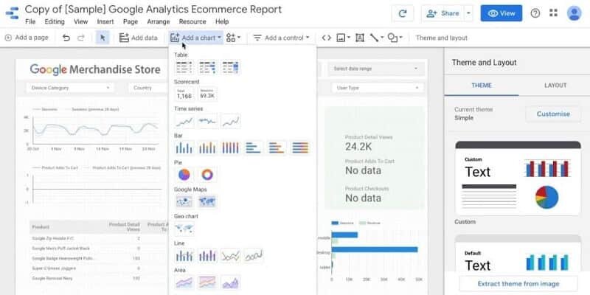Open the Arrange menu
This screenshot has height=295, width=590.
coord(159,22)
